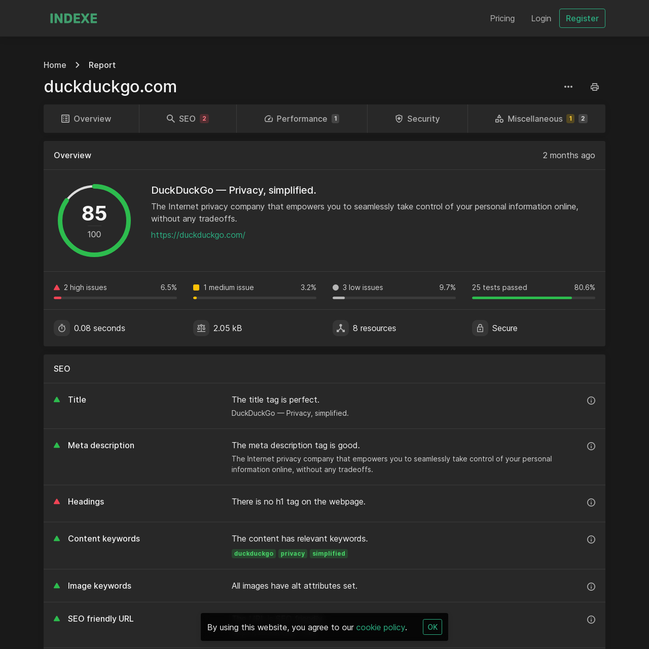Click the red triangle beside Headings
The height and width of the screenshot is (649, 649).
(x=57, y=501)
